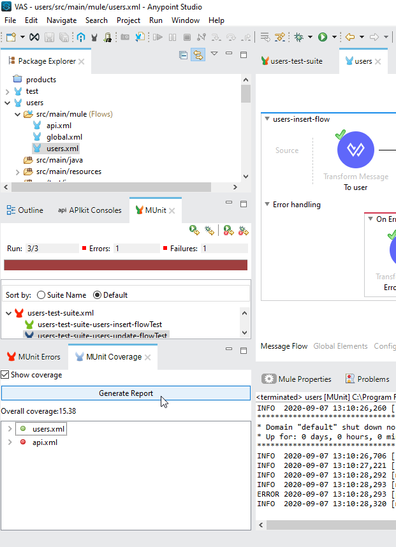Switch to the Outline tab
Viewport: 396px width, 547px height.
coord(25,210)
